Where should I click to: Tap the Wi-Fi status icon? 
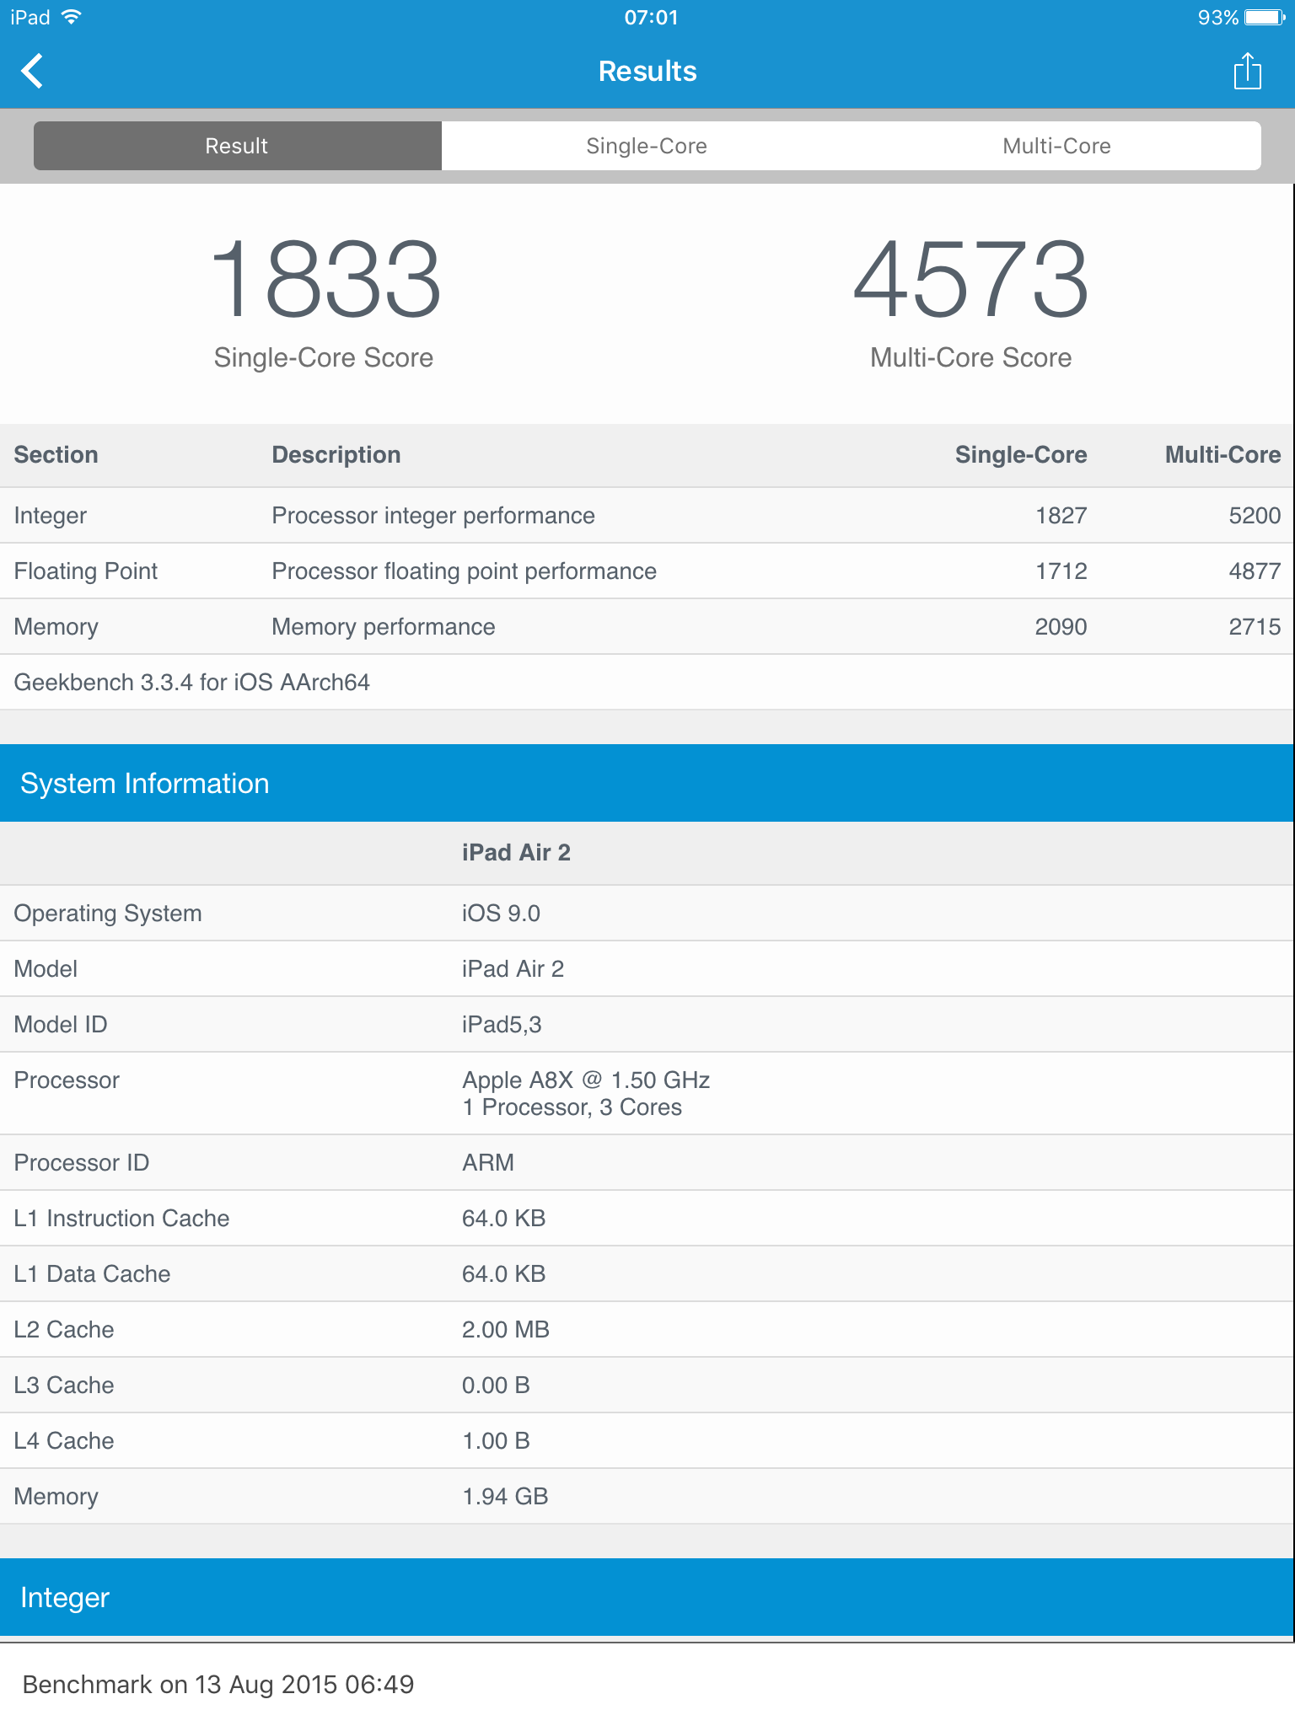[71, 17]
